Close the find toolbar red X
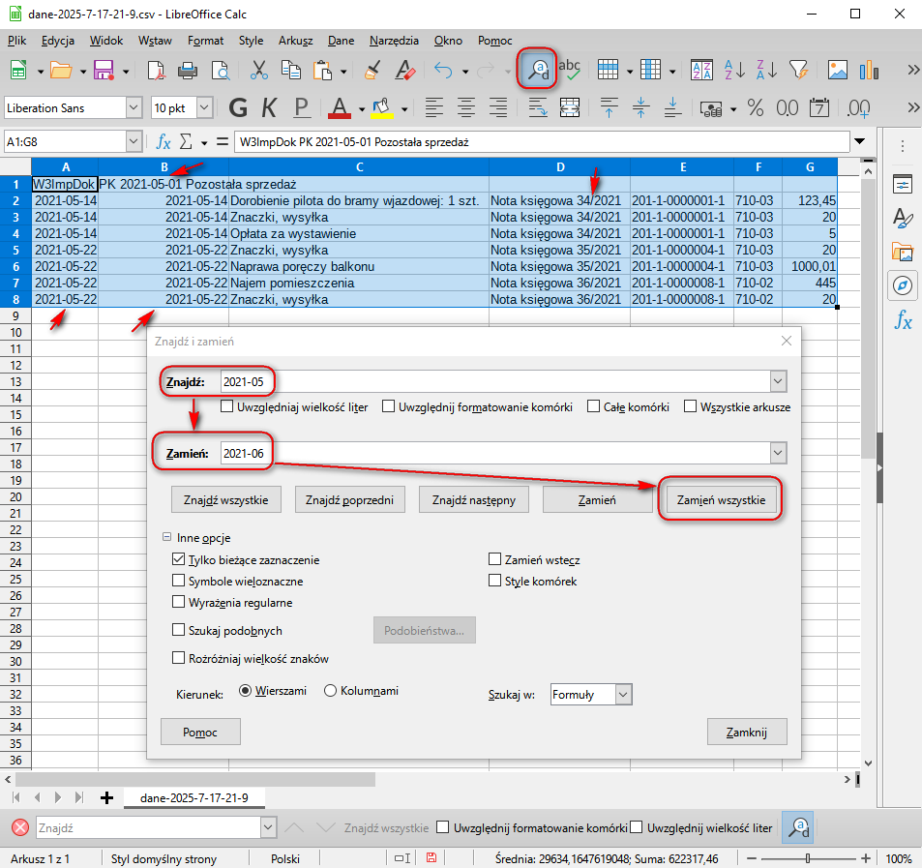922x868 pixels. pos(20,828)
